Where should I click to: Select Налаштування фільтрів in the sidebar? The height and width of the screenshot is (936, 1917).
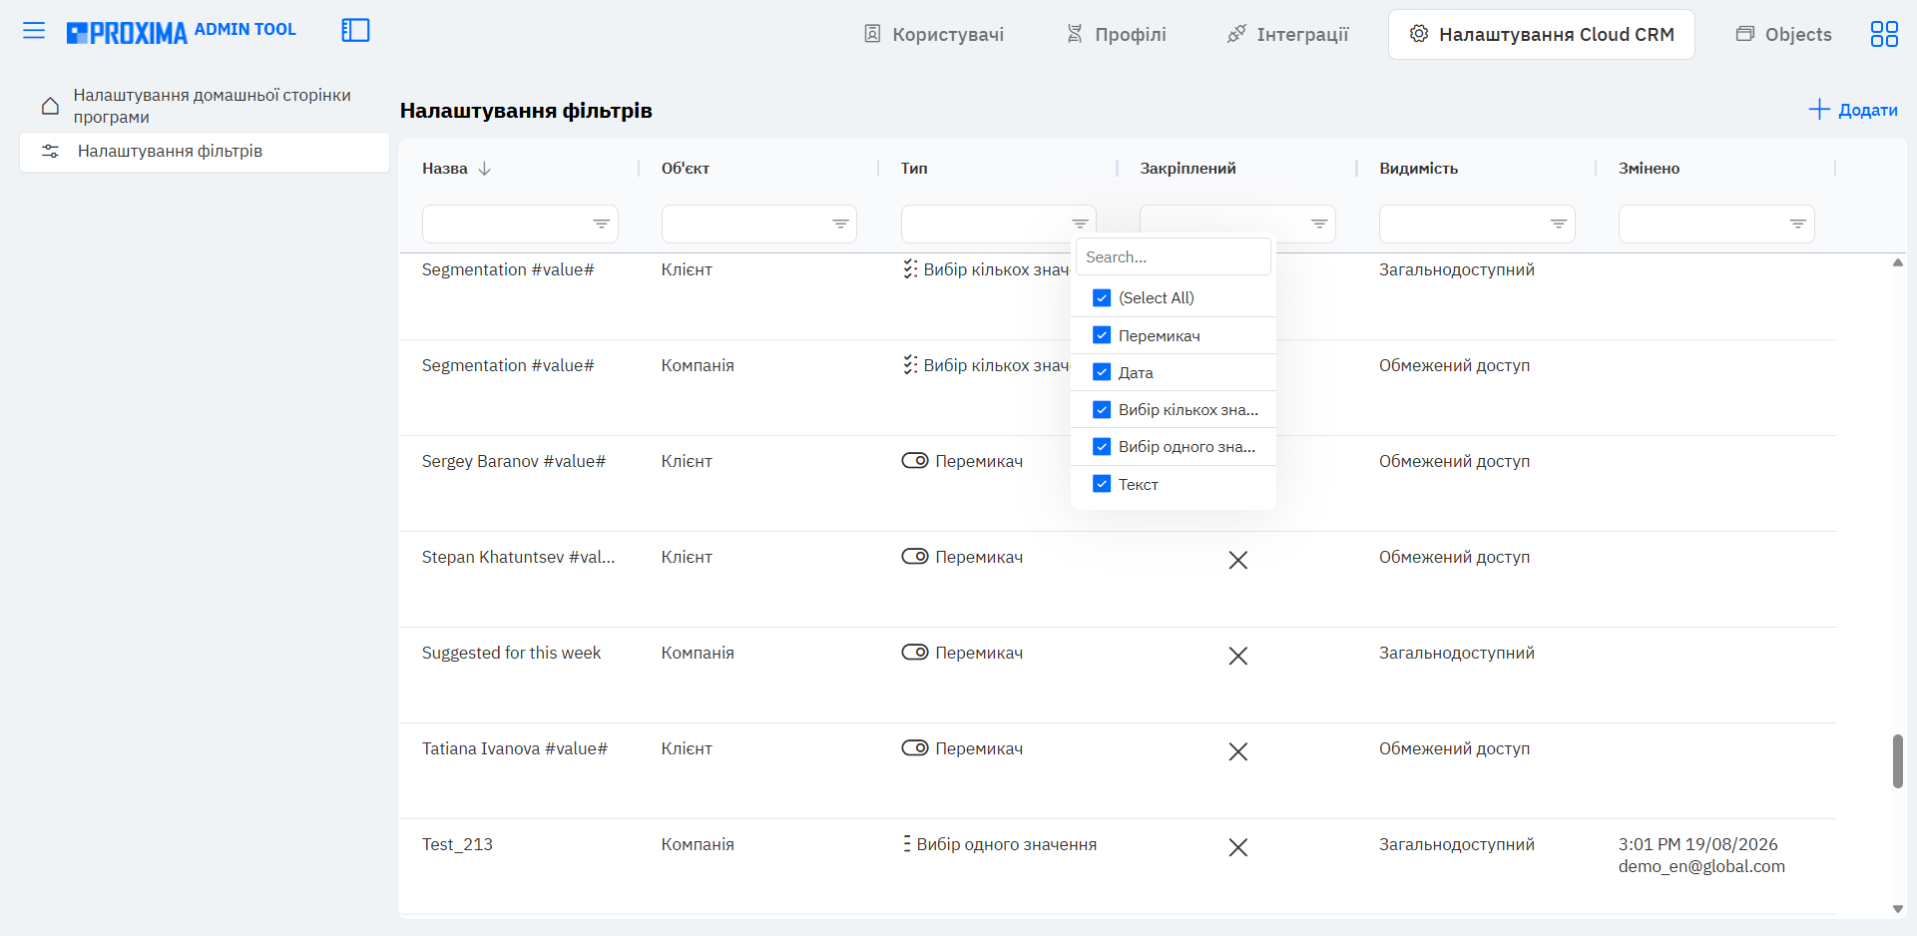205,152
